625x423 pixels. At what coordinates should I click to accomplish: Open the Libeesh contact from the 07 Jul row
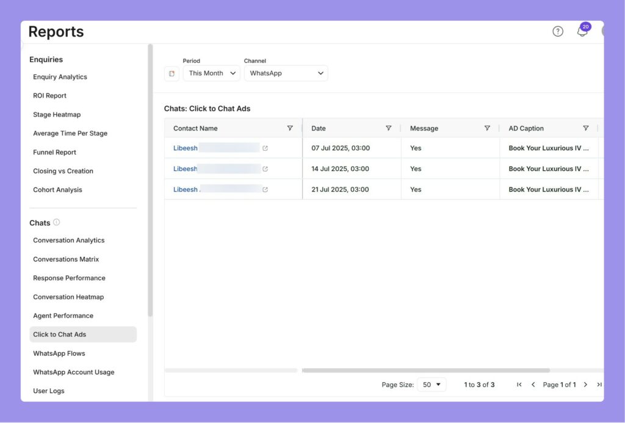185,148
